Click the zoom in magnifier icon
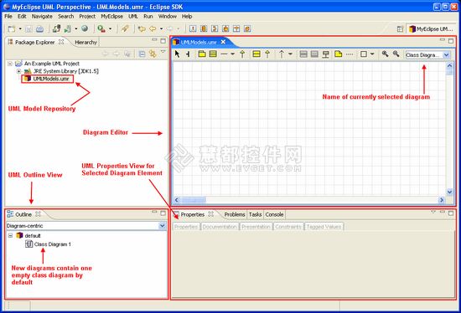This screenshot has width=461, height=313. point(385,54)
